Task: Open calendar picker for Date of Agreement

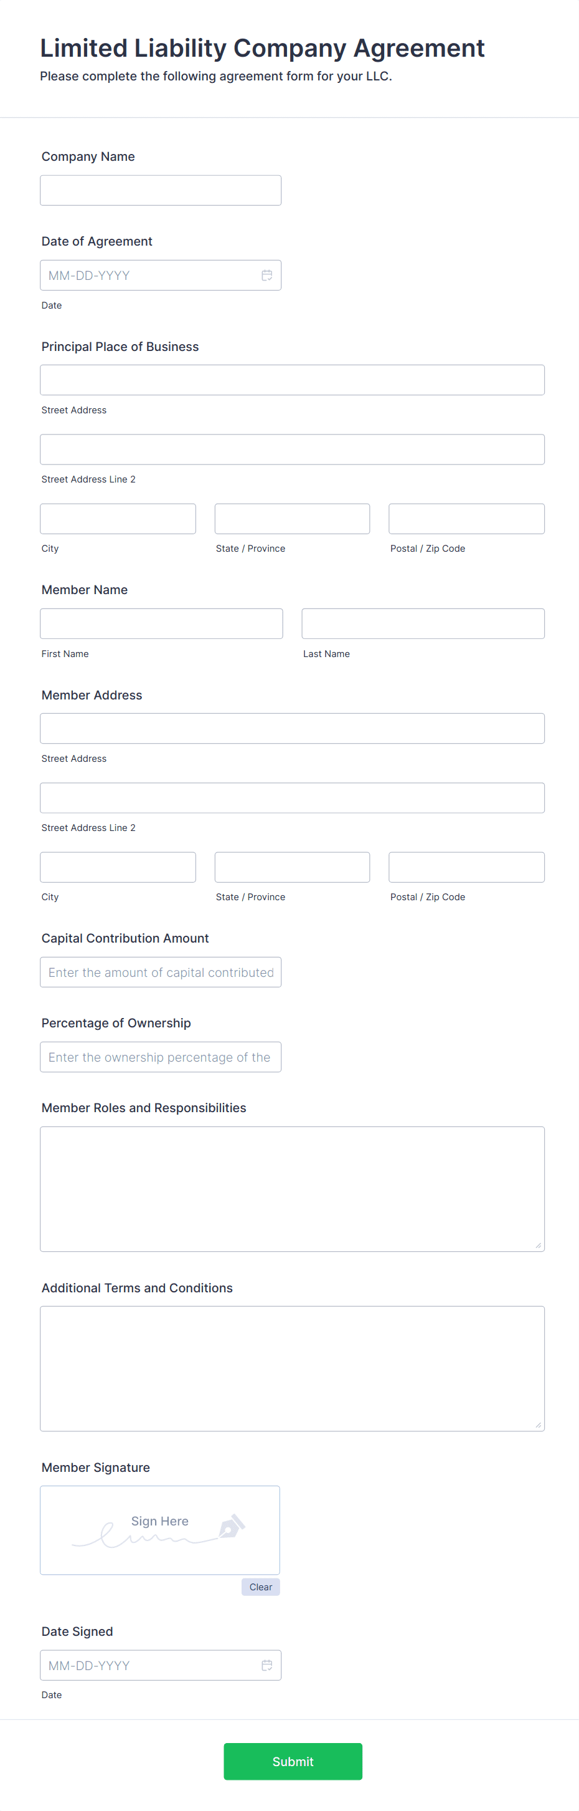Action: click(266, 275)
